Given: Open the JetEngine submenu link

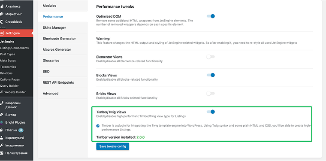Looking at the screenshot, I should point(7,42).
